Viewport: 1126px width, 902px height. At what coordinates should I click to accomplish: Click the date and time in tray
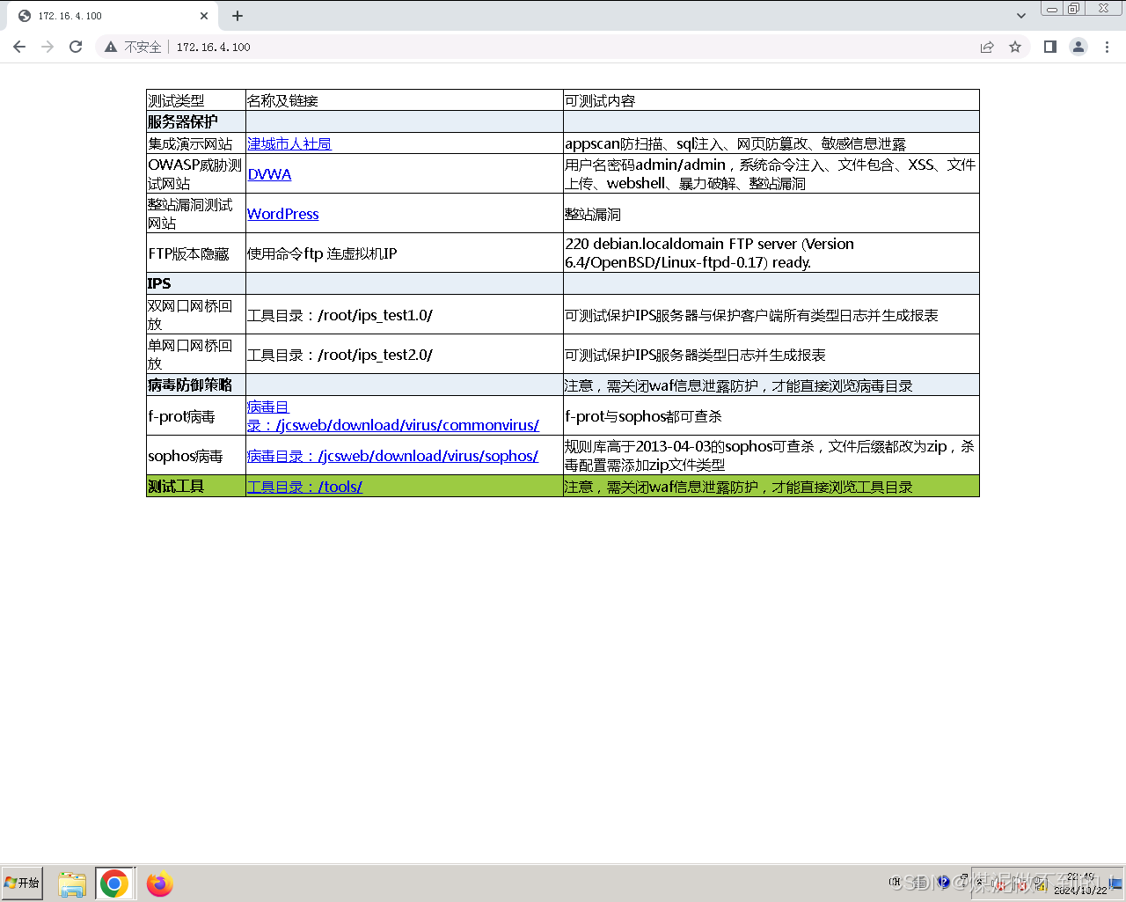coord(1080,884)
